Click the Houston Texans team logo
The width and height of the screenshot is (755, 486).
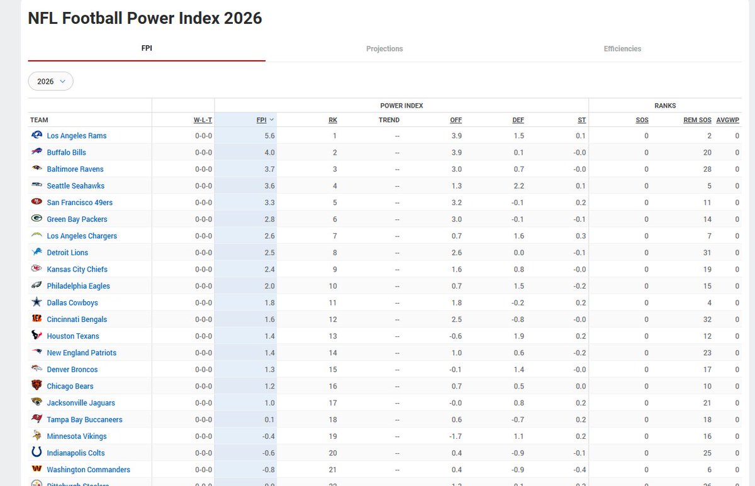36,336
